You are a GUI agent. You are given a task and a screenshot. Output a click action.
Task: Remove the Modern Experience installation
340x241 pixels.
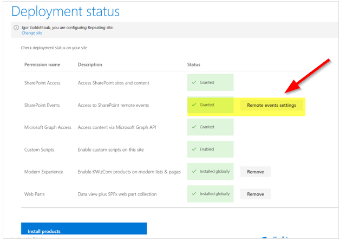tap(256, 172)
